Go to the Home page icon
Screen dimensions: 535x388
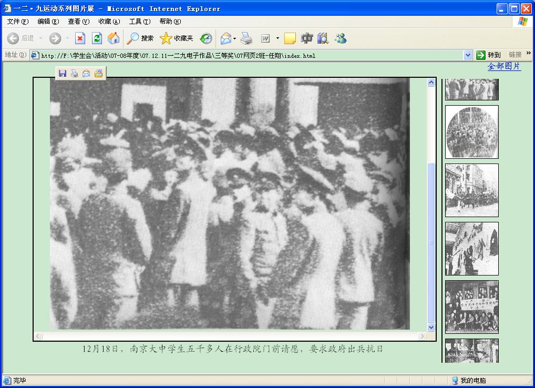[x=113, y=38]
